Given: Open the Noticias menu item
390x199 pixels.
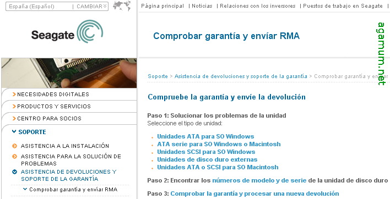Looking at the screenshot, I should coord(202,6).
